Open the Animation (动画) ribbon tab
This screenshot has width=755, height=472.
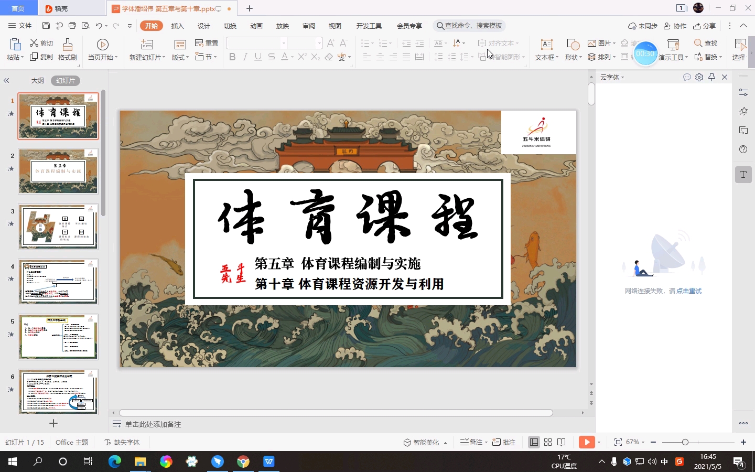coord(256,26)
